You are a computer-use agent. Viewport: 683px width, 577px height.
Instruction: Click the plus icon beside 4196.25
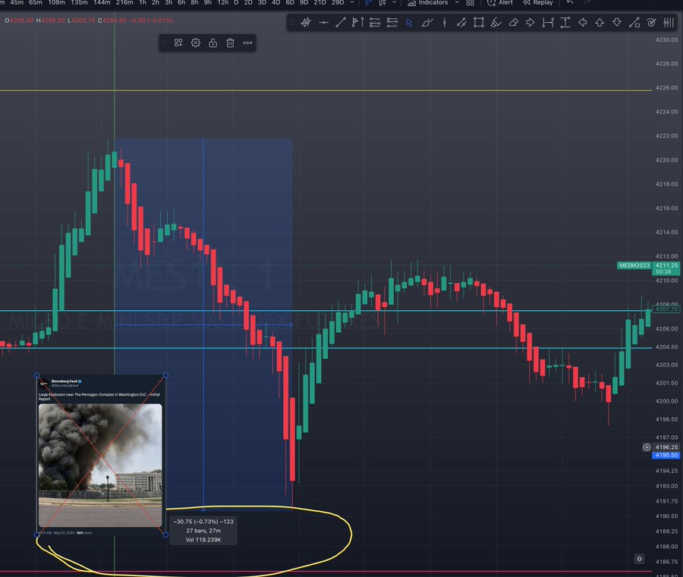(647, 447)
